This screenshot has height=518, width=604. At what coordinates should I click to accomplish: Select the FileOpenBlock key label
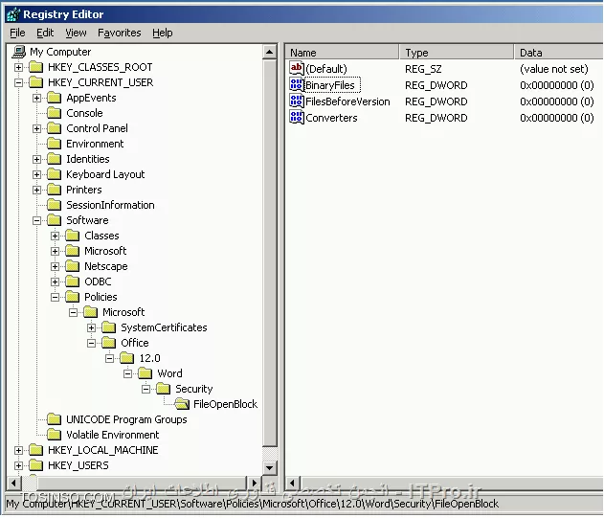click(225, 404)
